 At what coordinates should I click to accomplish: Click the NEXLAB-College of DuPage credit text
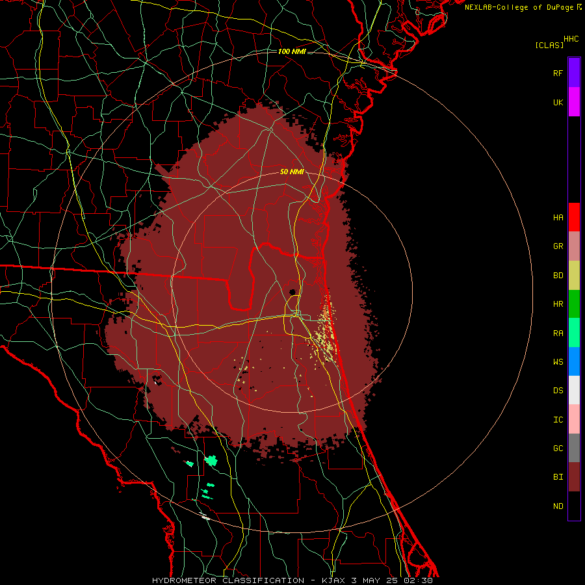coord(519,7)
